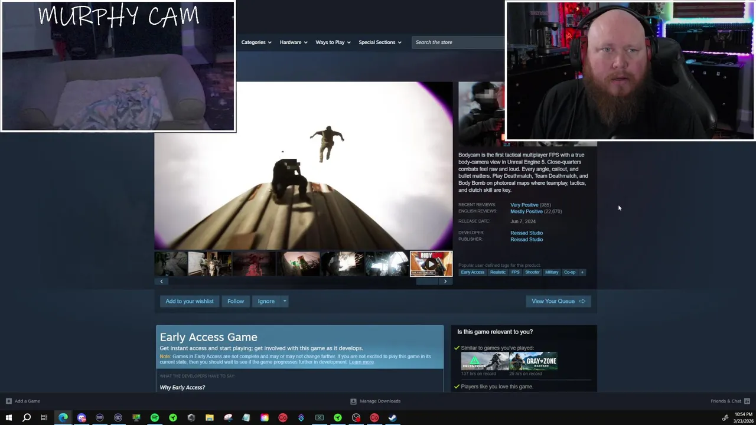Select the Co-op tag
This screenshot has height=425, width=756.
point(569,272)
